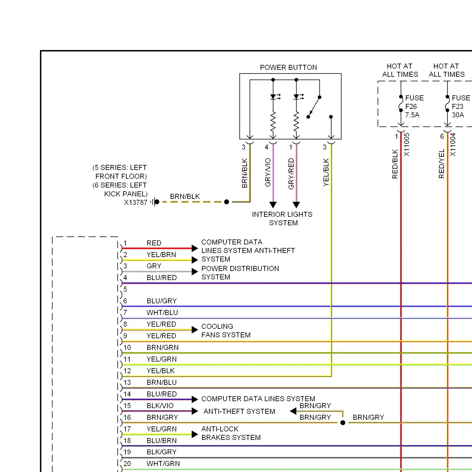Click the POWER BUTTON component label
This screenshot has height=472, width=472.
tap(288, 67)
